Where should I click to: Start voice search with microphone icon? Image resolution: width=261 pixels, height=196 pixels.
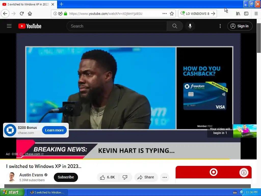point(190,26)
